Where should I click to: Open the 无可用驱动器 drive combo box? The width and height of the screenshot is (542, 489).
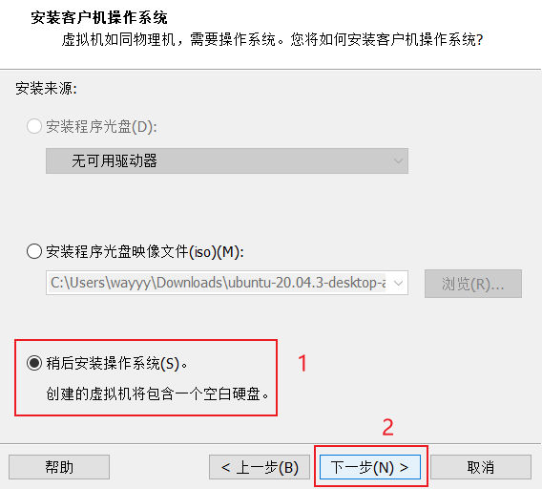click(227, 160)
